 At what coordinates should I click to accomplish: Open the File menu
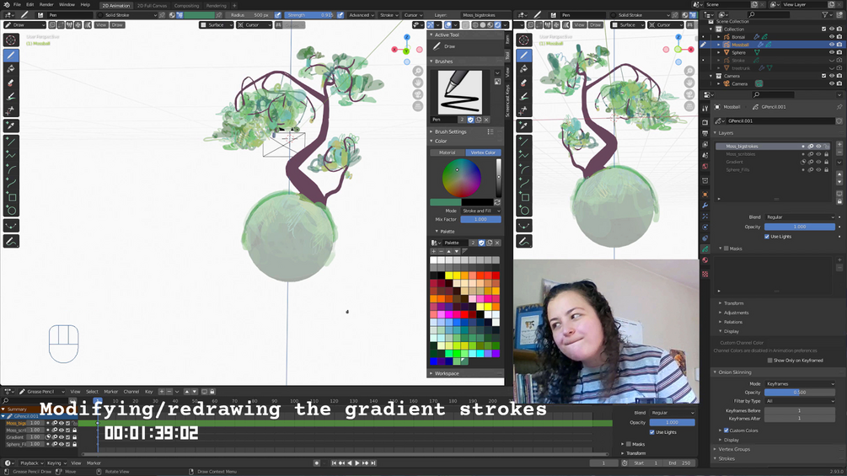coord(18,4)
